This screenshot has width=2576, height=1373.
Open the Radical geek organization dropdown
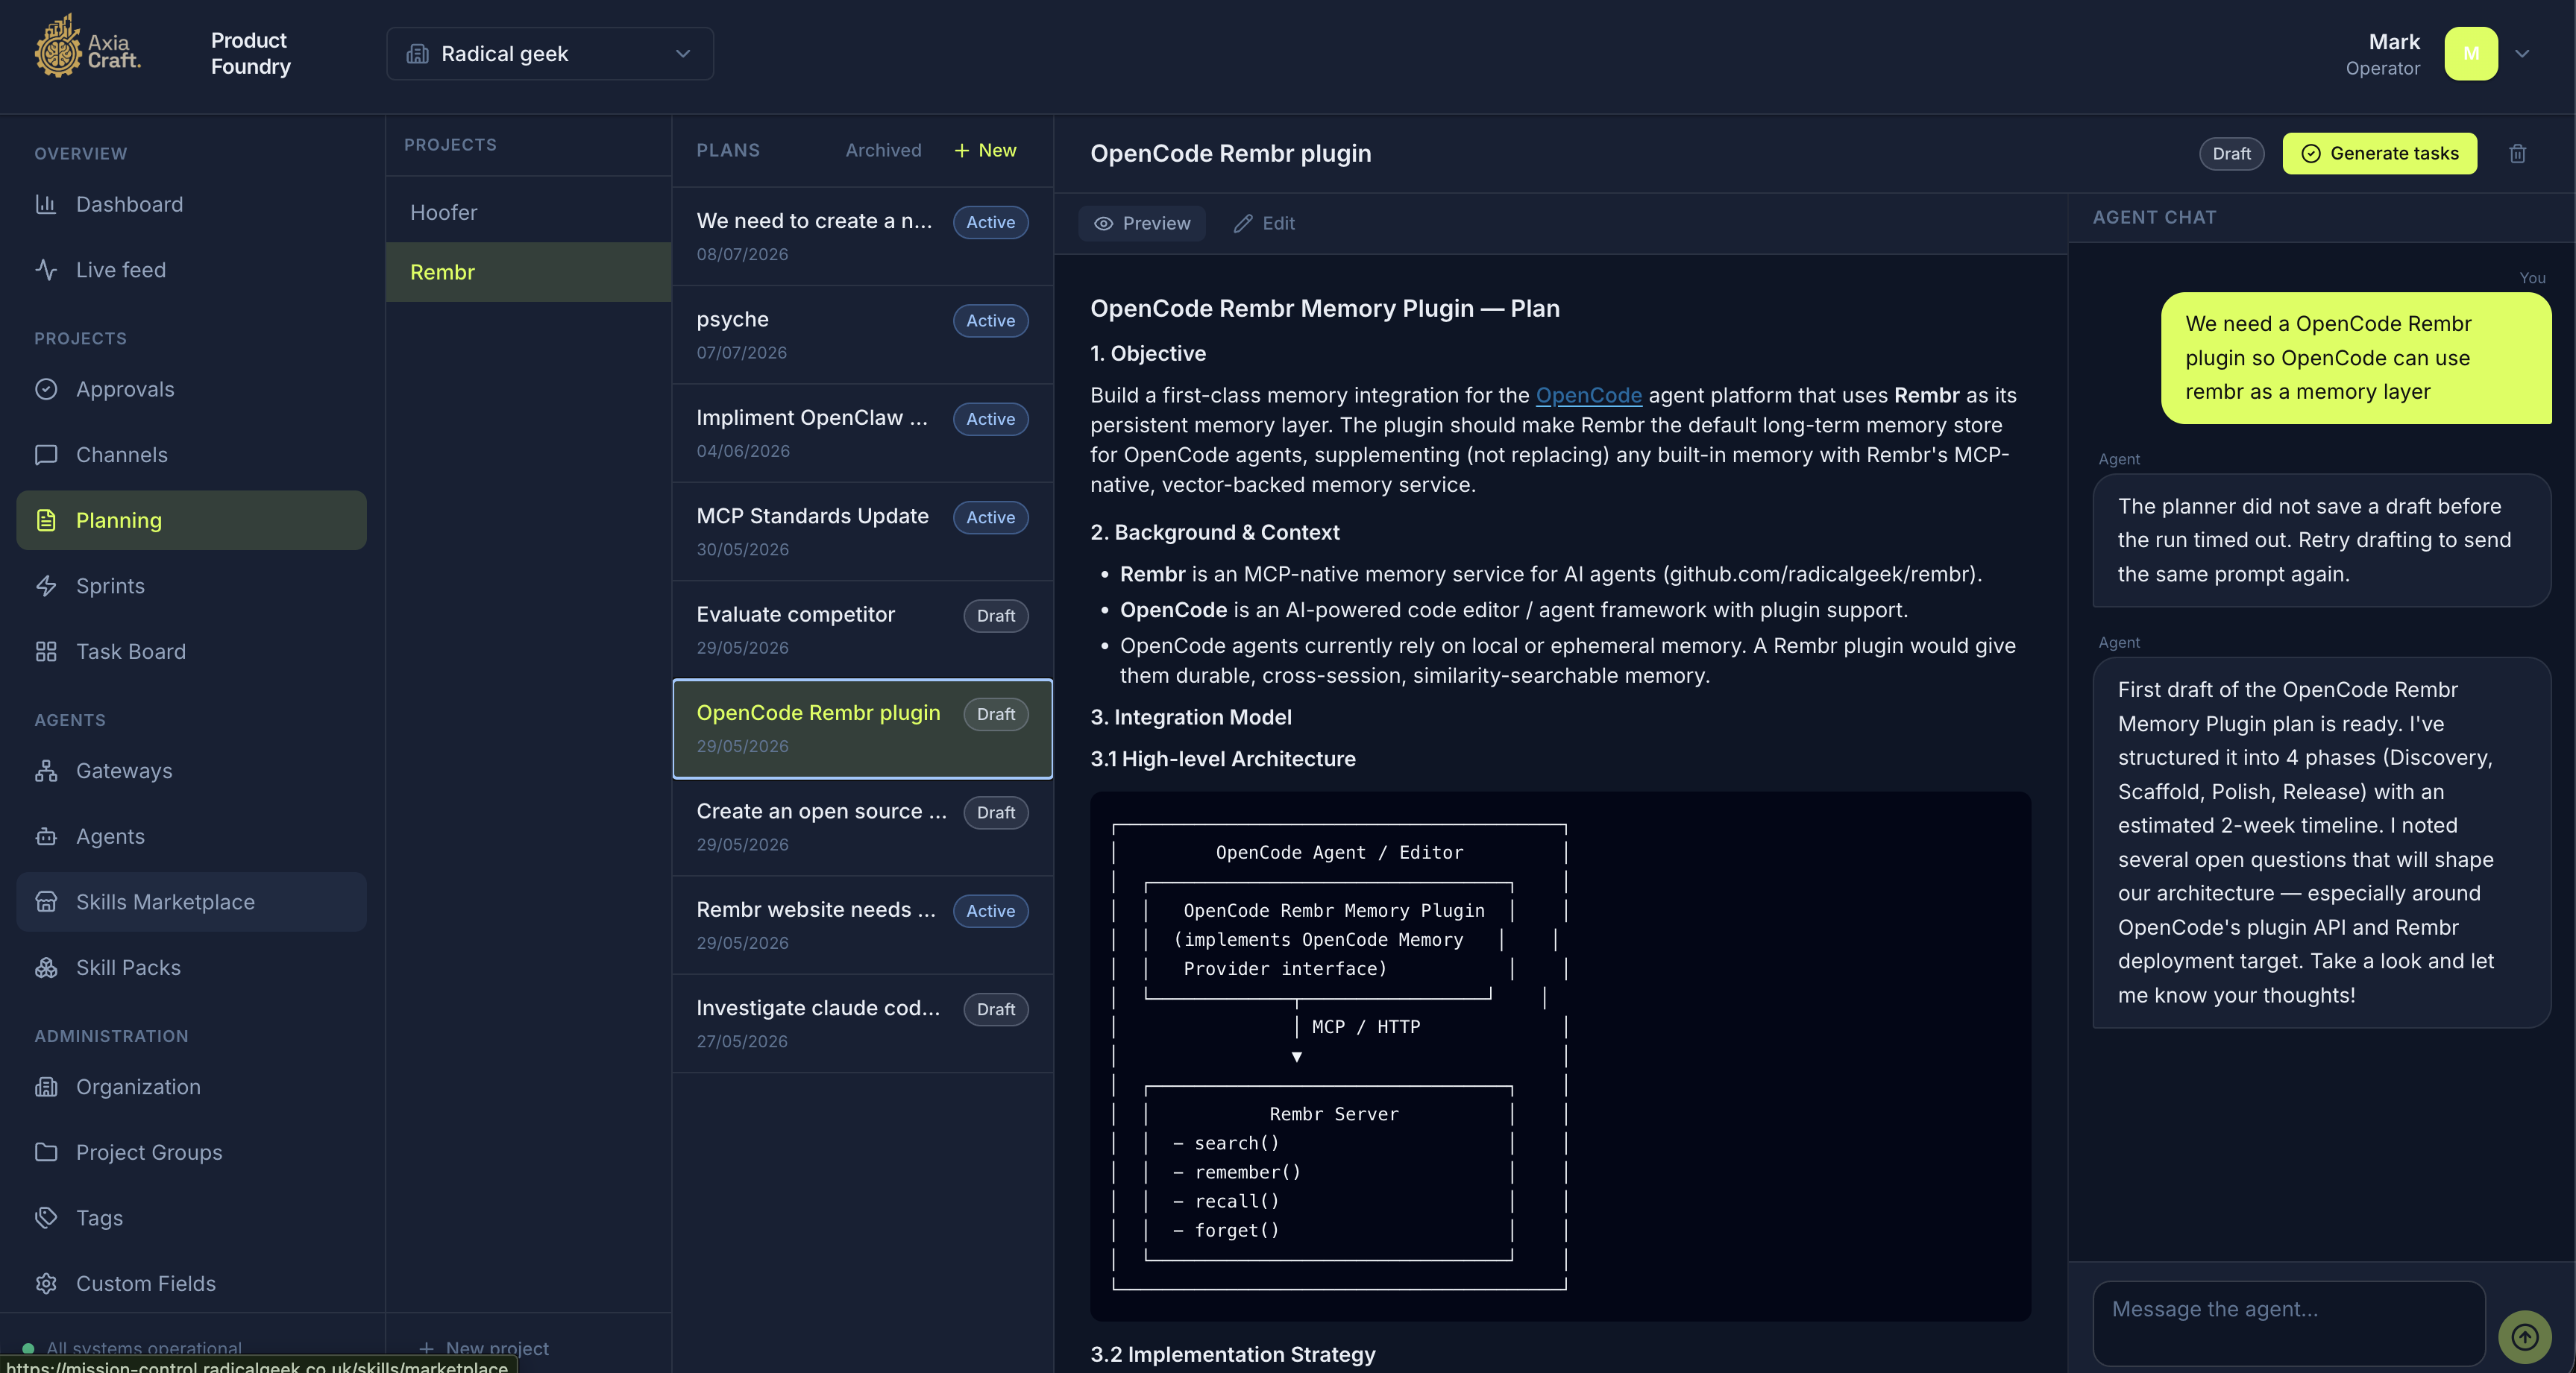[550, 54]
